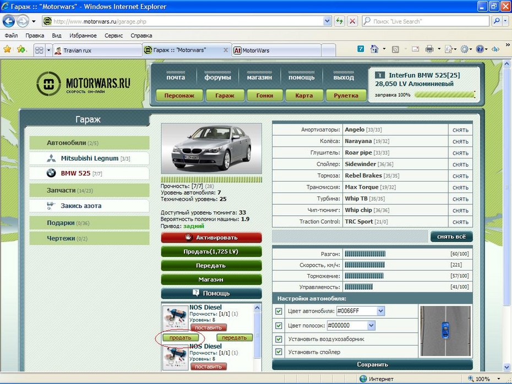512x384 pixels.
Task: Click the green передать parts button
Action: [x=235, y=338]
